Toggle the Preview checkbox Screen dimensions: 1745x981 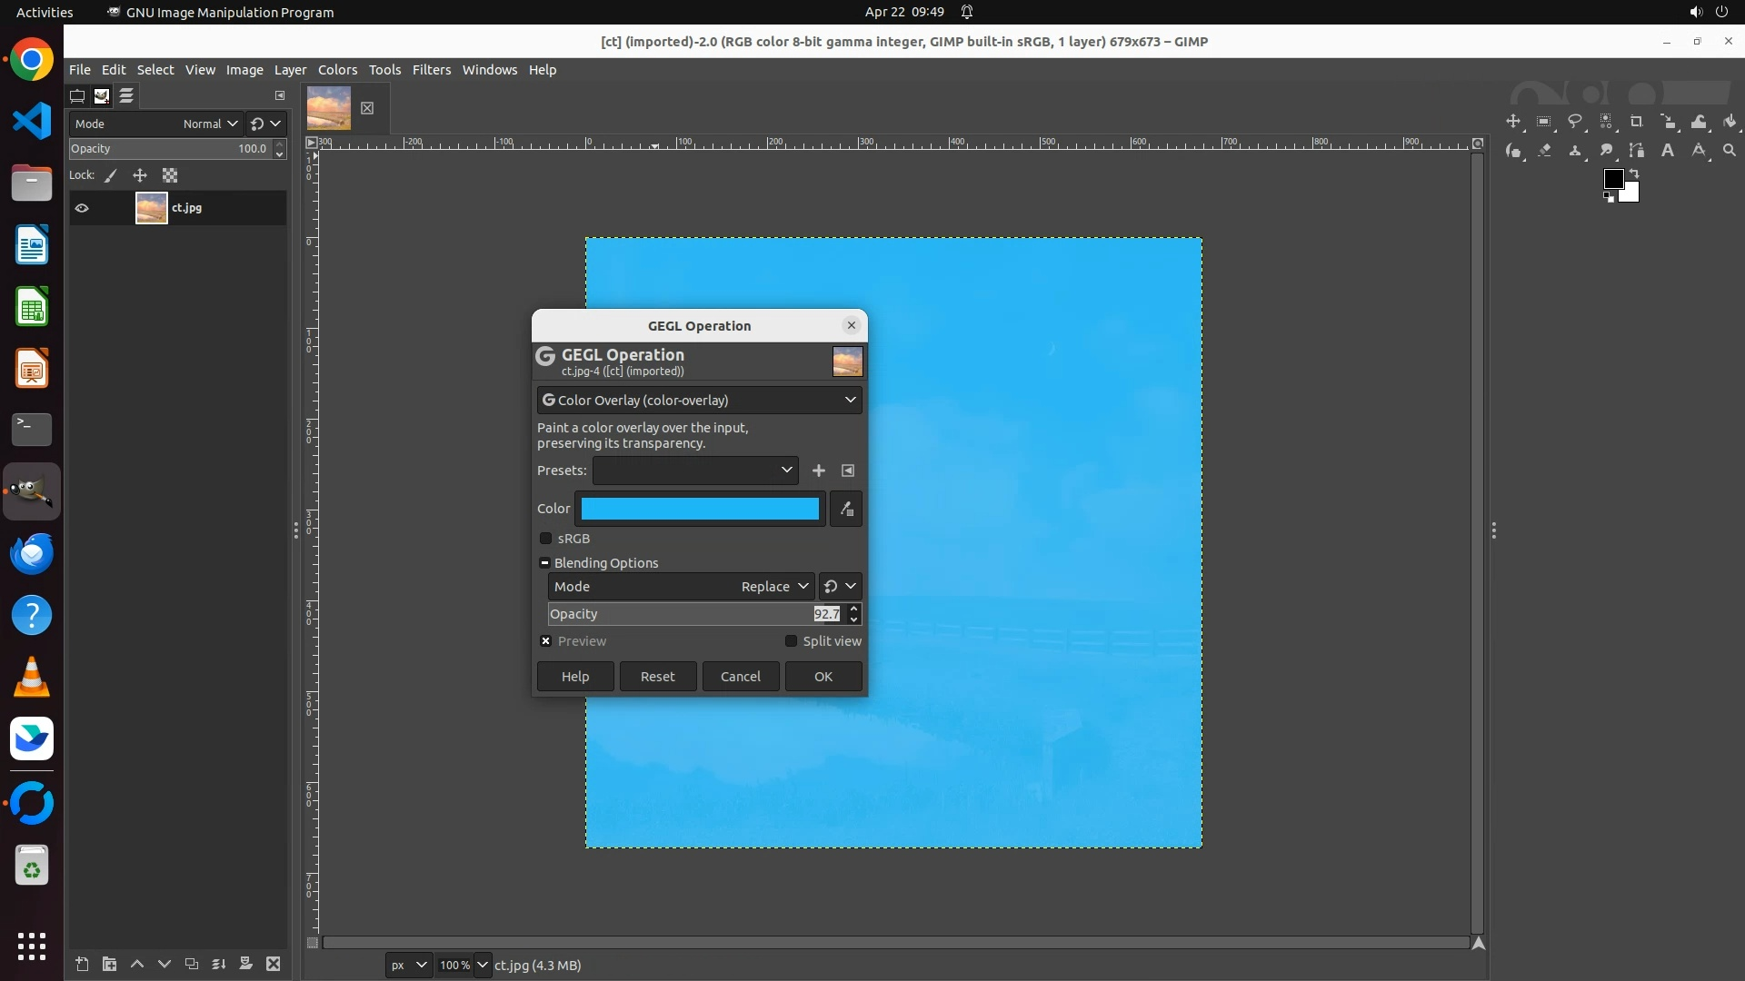tap(546, 641)
